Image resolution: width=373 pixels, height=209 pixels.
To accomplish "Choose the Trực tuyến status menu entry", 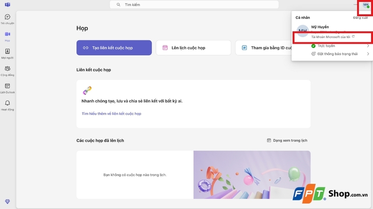I will tap(326, 46).
